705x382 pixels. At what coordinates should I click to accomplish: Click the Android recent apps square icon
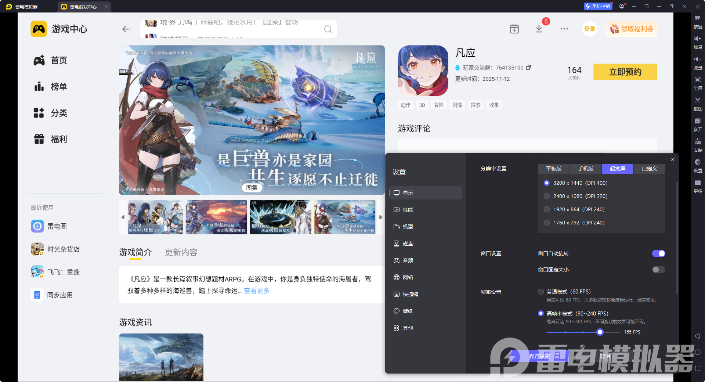pos(698,368)
